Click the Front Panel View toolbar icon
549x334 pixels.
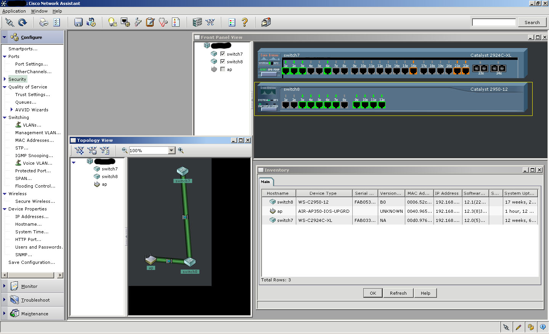(197, 22)
